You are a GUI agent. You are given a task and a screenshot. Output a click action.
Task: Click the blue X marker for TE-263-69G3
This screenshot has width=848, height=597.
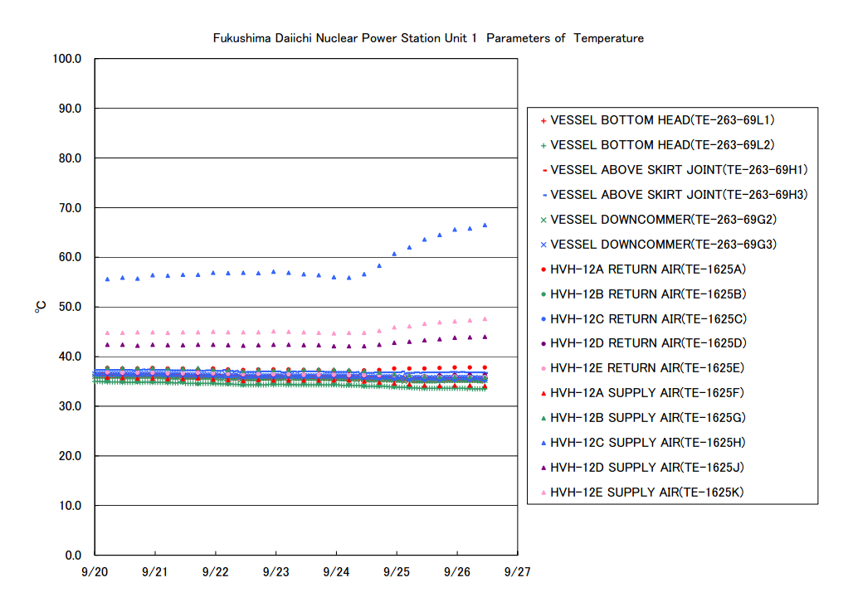(543, 245)
